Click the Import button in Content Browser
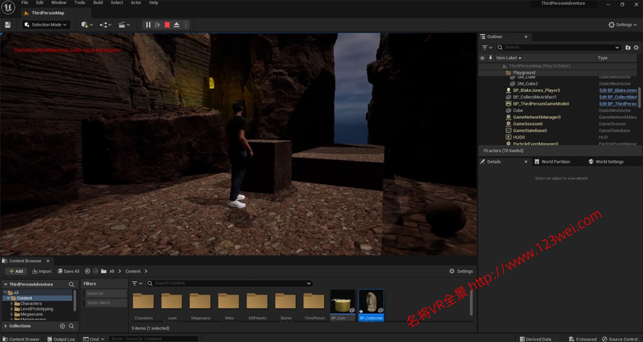This screenshot has height=342, width=643. pos(42,271)
